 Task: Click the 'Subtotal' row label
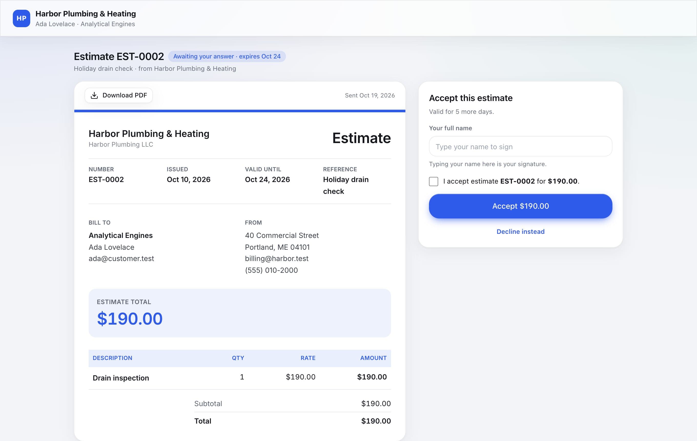point(208,404)
